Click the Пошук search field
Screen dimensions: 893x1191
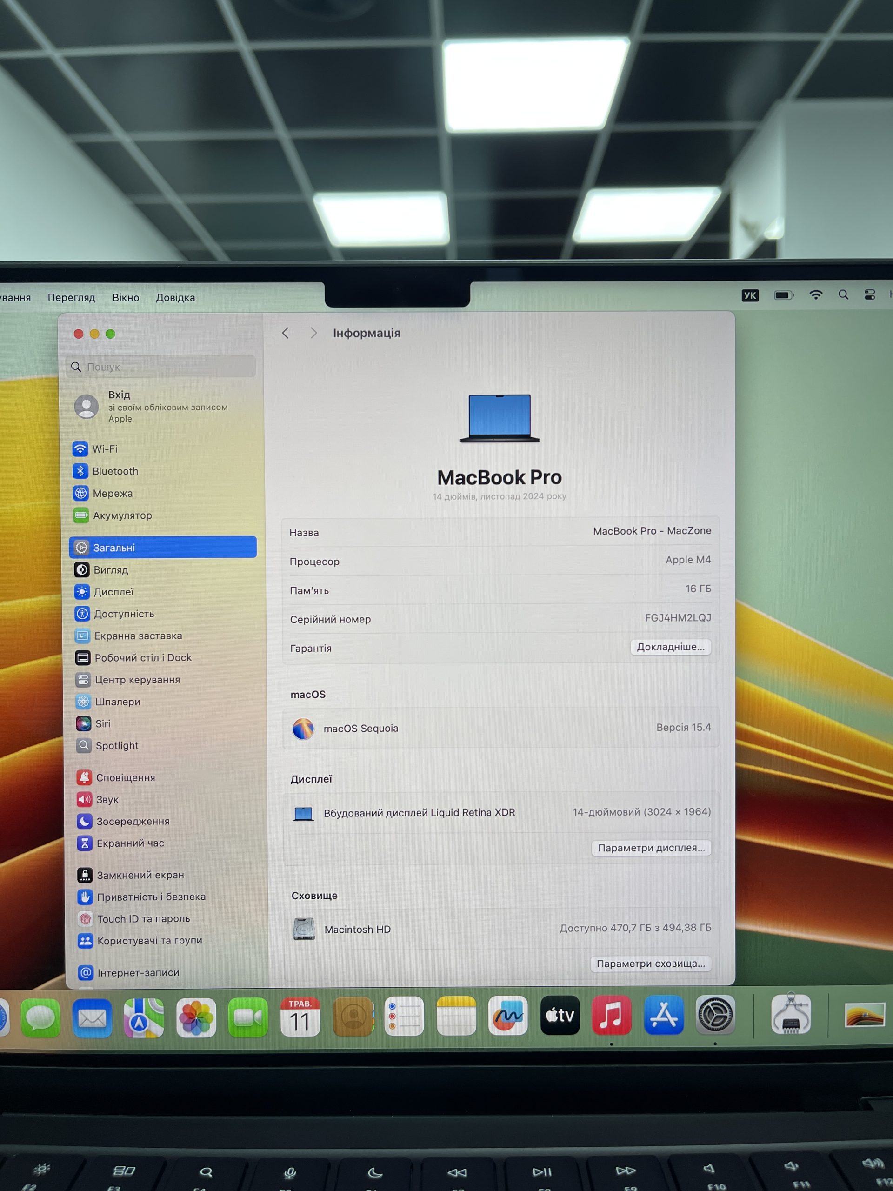[160, 367]
